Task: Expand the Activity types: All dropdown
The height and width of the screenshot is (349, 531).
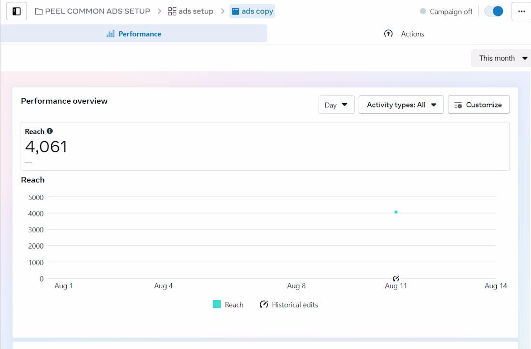Action: click(401, 105)
